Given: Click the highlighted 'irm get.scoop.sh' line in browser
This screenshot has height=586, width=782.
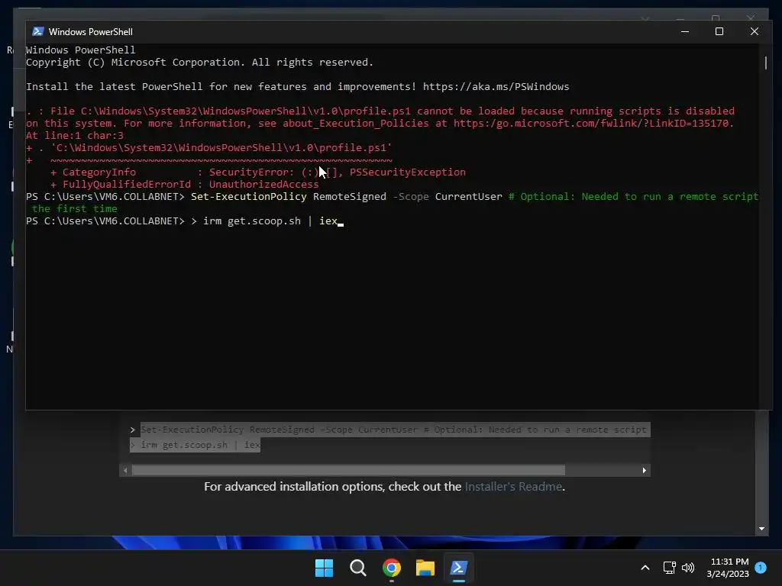Looking at the screenshot, I should click(195, 445).
